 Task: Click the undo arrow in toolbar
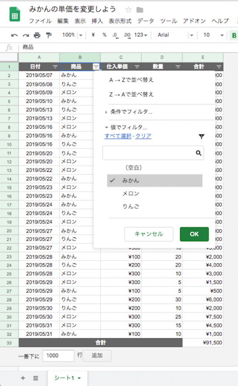(14, 35)
